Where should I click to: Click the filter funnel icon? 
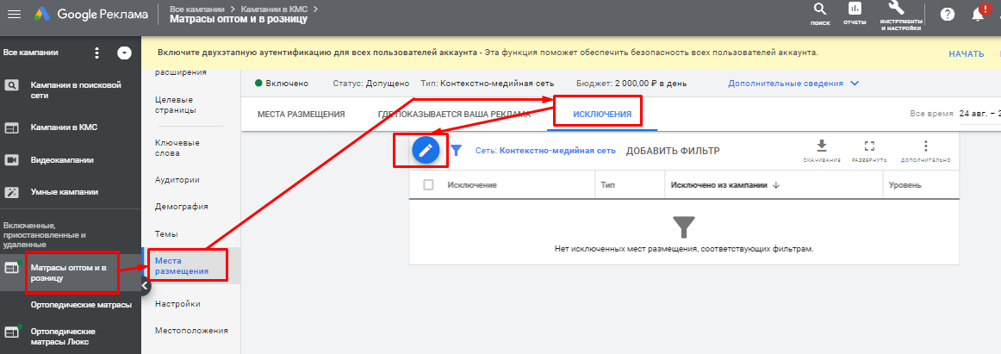[457, 151]
